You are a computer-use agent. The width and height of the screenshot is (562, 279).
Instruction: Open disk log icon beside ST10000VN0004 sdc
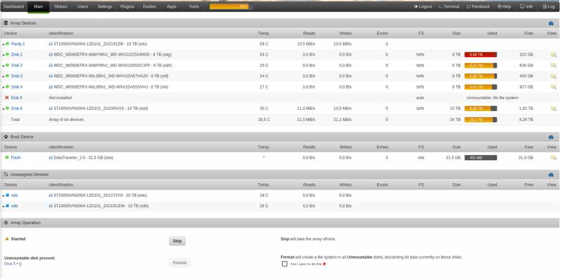pyautogui.click(x=51, y=44)
